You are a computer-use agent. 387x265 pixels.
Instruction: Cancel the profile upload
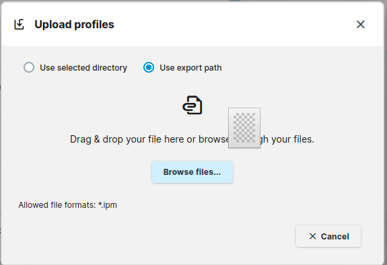pos(328,236)
